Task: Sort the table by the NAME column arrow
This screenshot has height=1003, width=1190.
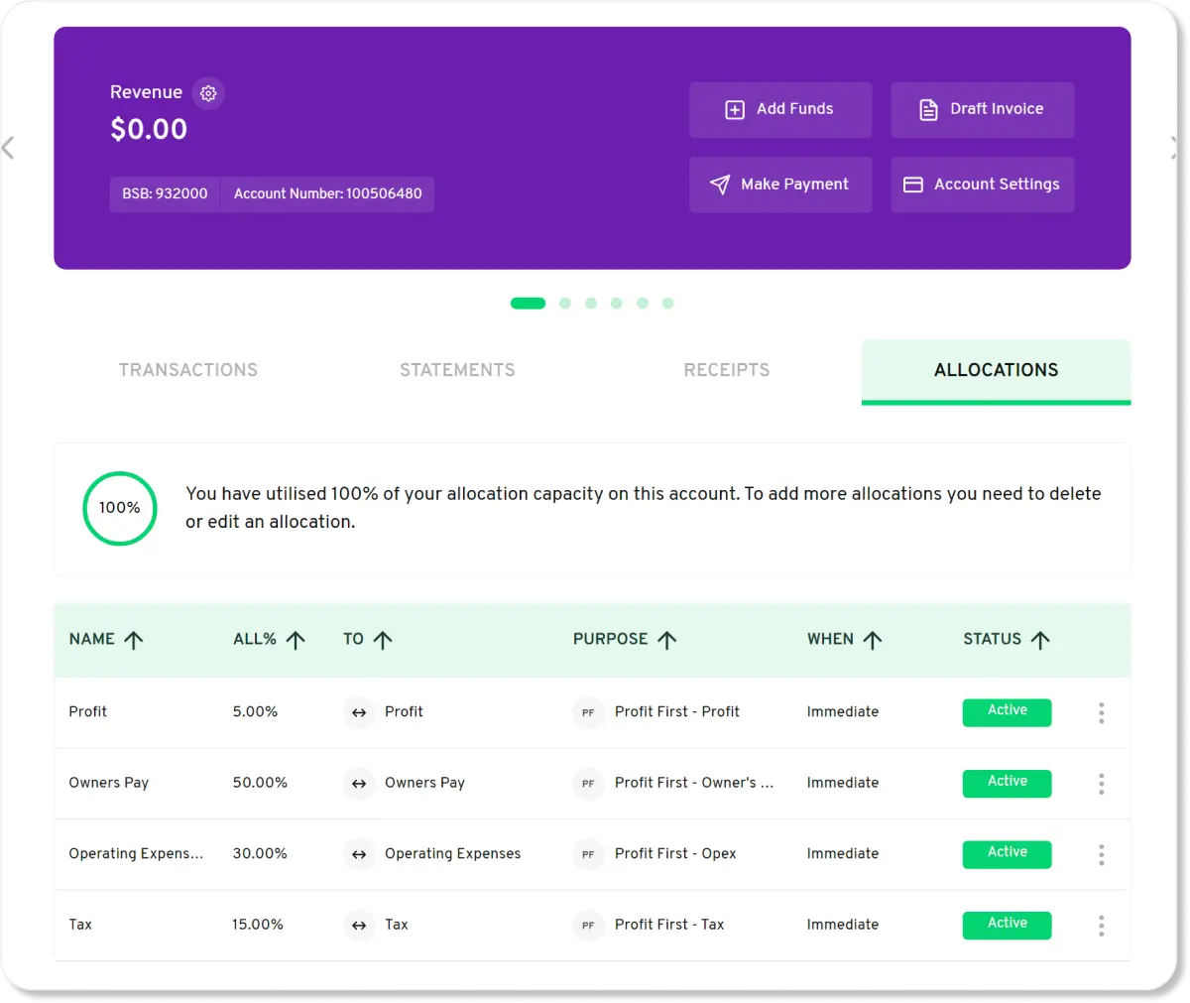Action: [x=135, y=639]
